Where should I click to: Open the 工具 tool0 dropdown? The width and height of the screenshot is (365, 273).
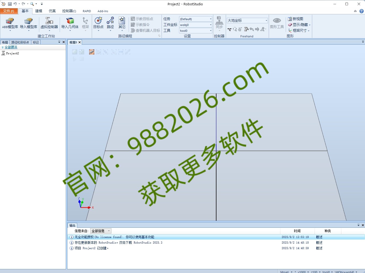click(x=195, y=31)
